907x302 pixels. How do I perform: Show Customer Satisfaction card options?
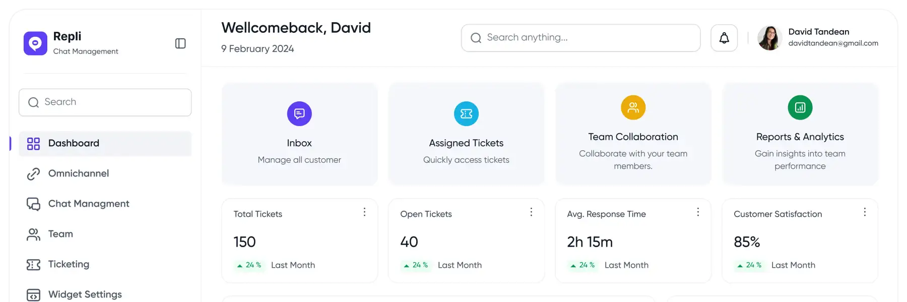click(865, 212)
